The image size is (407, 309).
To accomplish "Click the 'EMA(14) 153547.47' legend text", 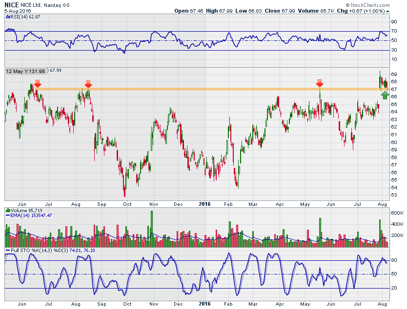I will [x=31, y=215].
